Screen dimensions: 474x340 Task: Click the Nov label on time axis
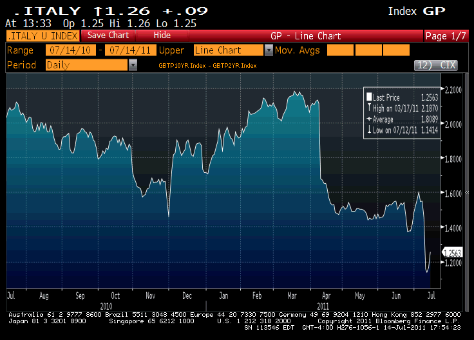point(150,295)
